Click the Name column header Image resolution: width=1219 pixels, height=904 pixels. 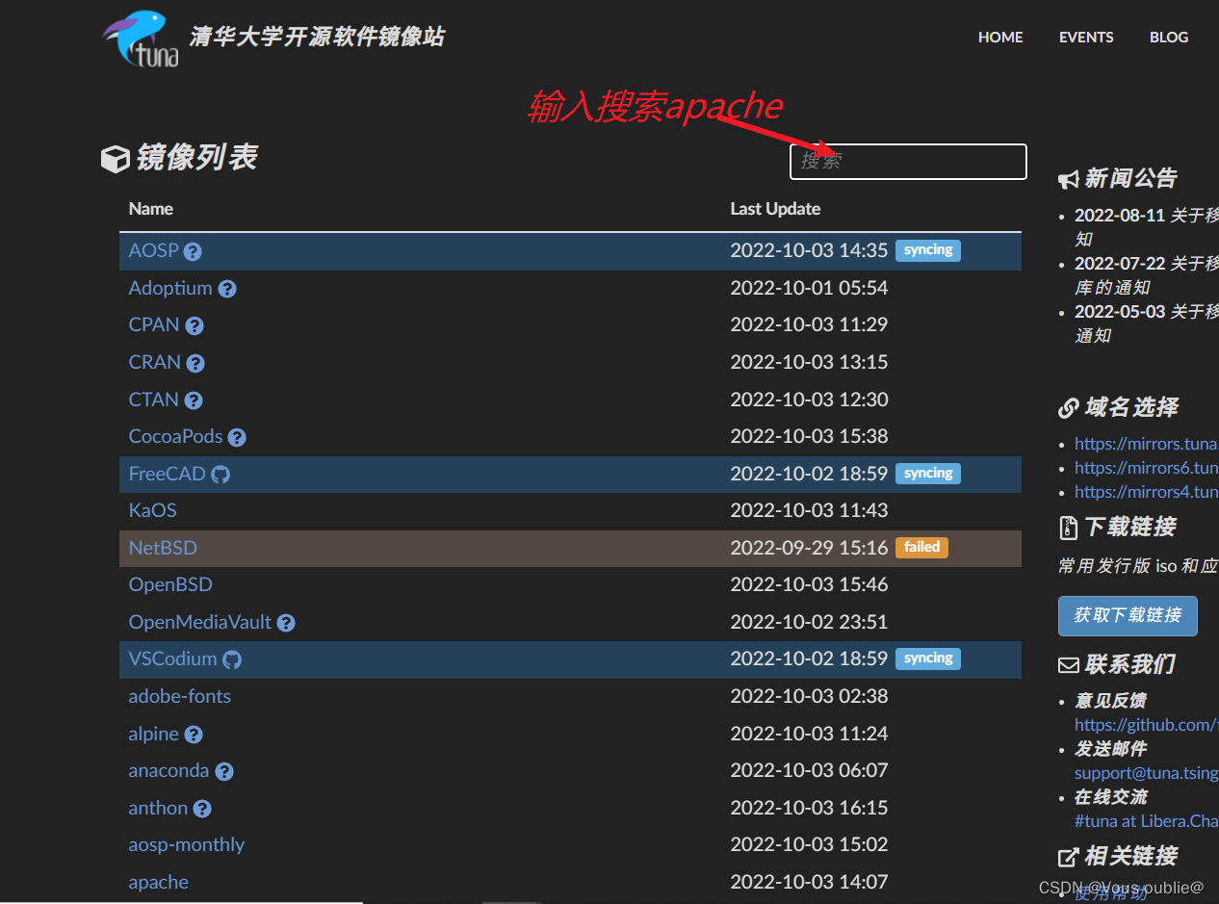[151, 209]
